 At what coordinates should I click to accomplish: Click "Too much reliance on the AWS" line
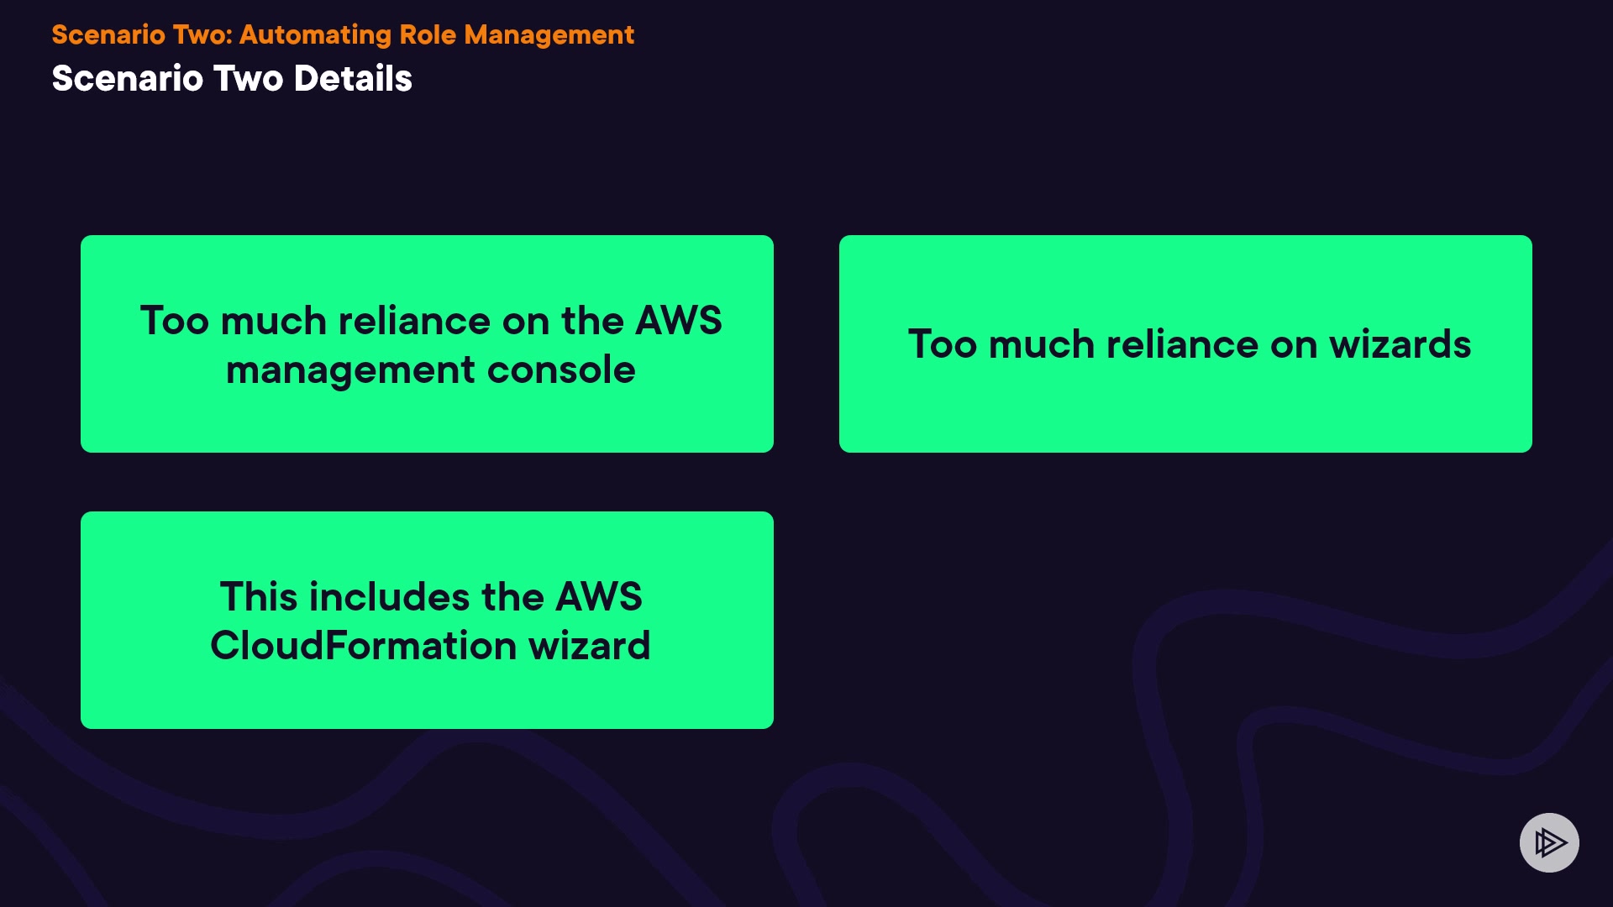[430, 321]
